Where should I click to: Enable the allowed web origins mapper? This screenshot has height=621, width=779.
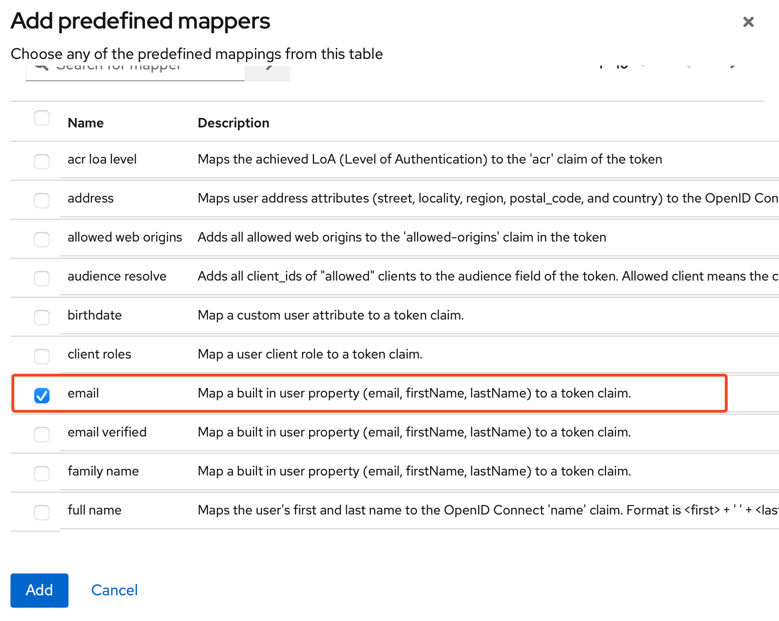[x=42, y=239]
